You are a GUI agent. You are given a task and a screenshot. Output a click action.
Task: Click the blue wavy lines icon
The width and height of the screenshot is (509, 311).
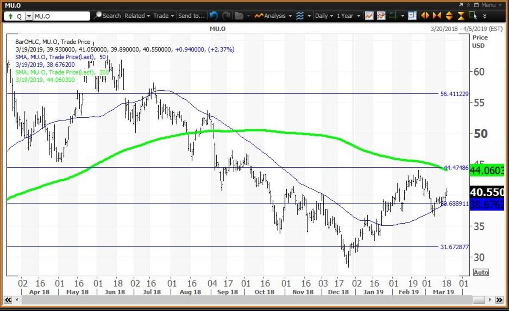point(300,16)
